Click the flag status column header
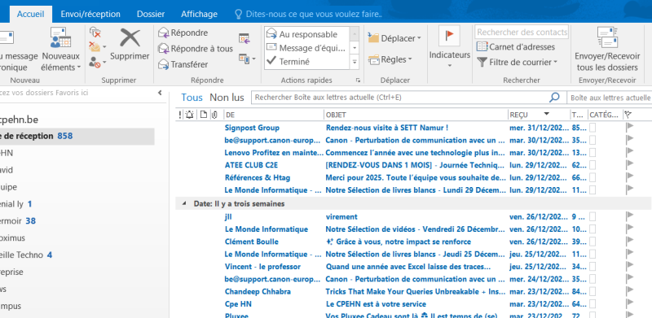Viewport: 652px width, 318px height. (628, 115)
